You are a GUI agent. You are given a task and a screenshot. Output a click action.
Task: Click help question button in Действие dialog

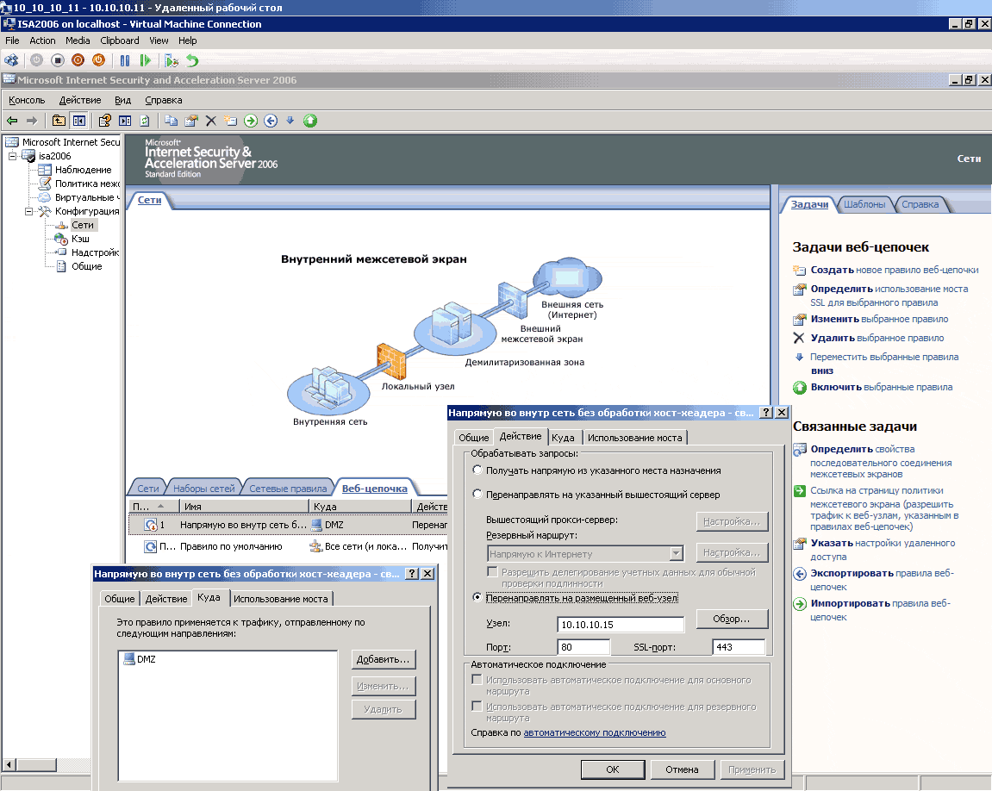(765, 412)
